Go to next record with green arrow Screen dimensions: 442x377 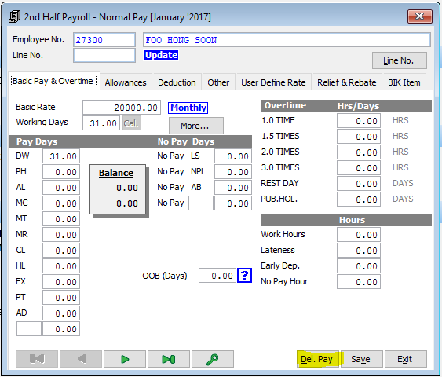[x=125, y=359]
